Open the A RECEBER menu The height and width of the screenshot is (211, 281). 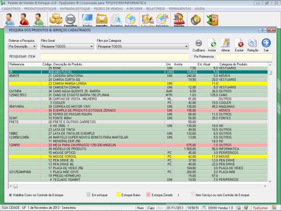pos(134,9)
